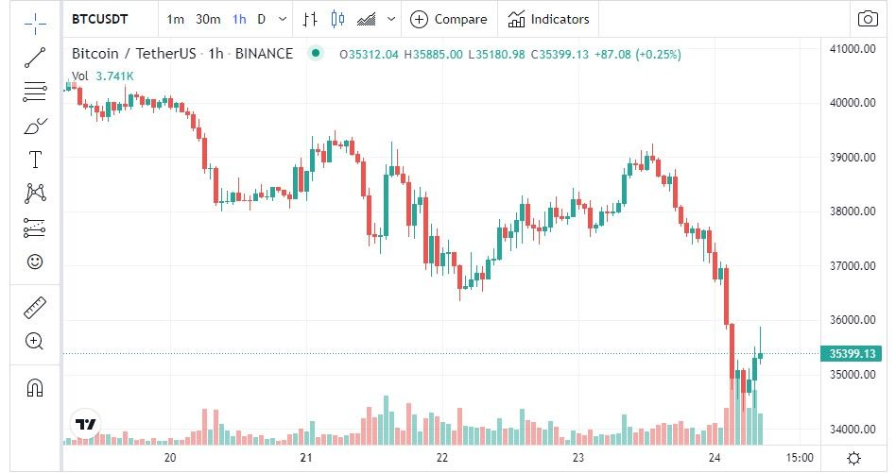Select the trend line drawing tool
This screenshot has width=896, height=473.
coord(35,57)
